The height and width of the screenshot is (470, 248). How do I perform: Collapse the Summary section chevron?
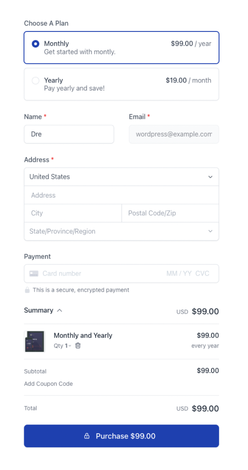[60, 311]
